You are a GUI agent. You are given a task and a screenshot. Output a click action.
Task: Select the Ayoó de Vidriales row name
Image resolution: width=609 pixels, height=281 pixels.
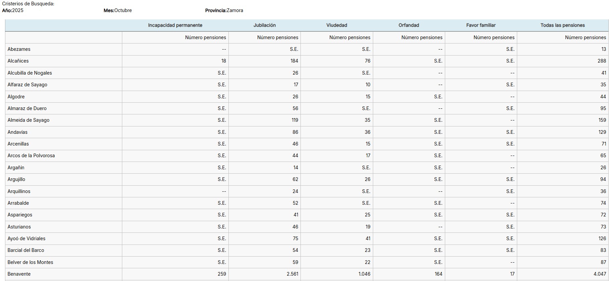[26, 239]
